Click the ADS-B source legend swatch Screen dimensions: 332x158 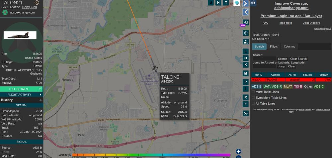257,86
